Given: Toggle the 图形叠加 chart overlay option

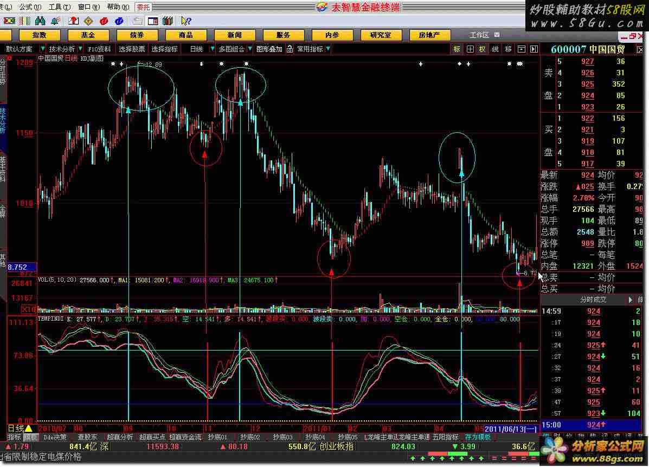Looking at the screenshot, I should pos(269,49).
